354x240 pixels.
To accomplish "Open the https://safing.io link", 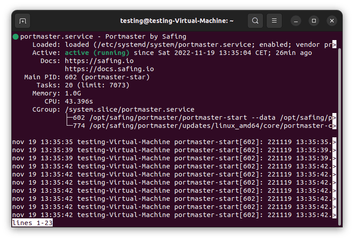I will (99, 61).
